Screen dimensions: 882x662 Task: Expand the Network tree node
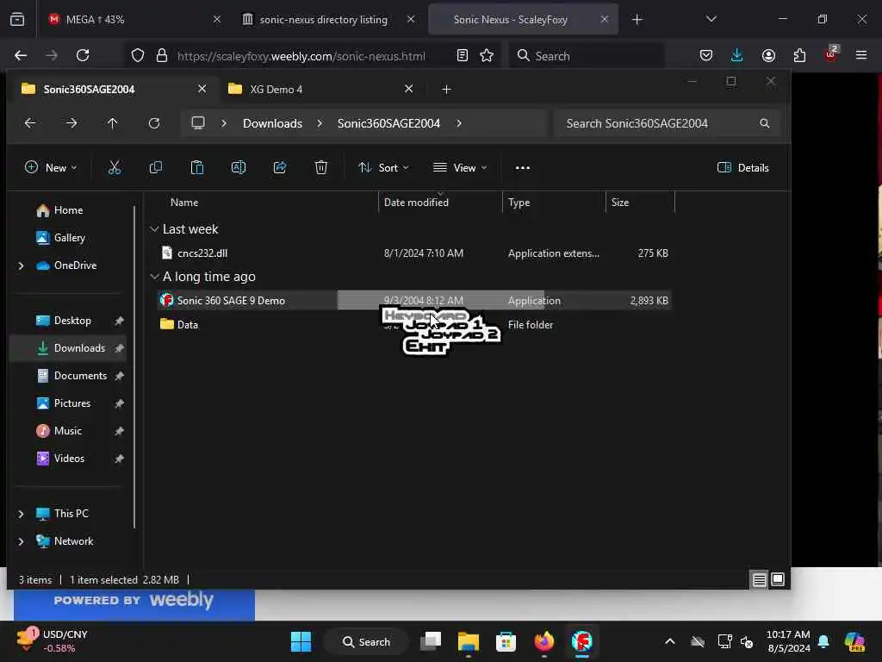pos(22,541)
